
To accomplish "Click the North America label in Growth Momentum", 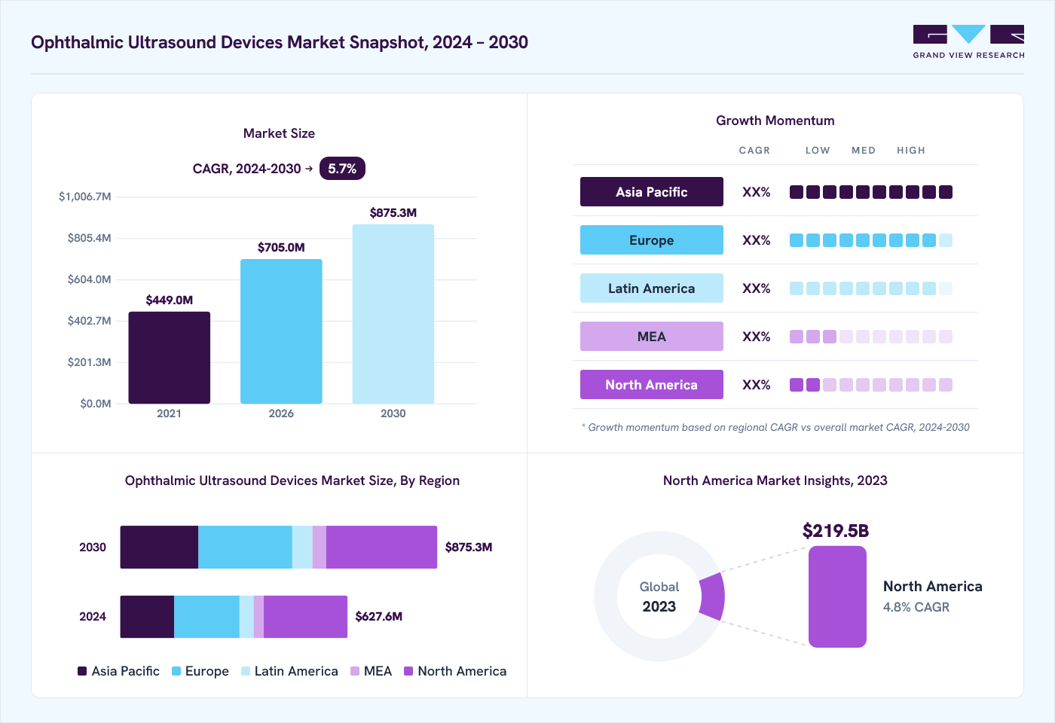I will (x=652, y=385).
